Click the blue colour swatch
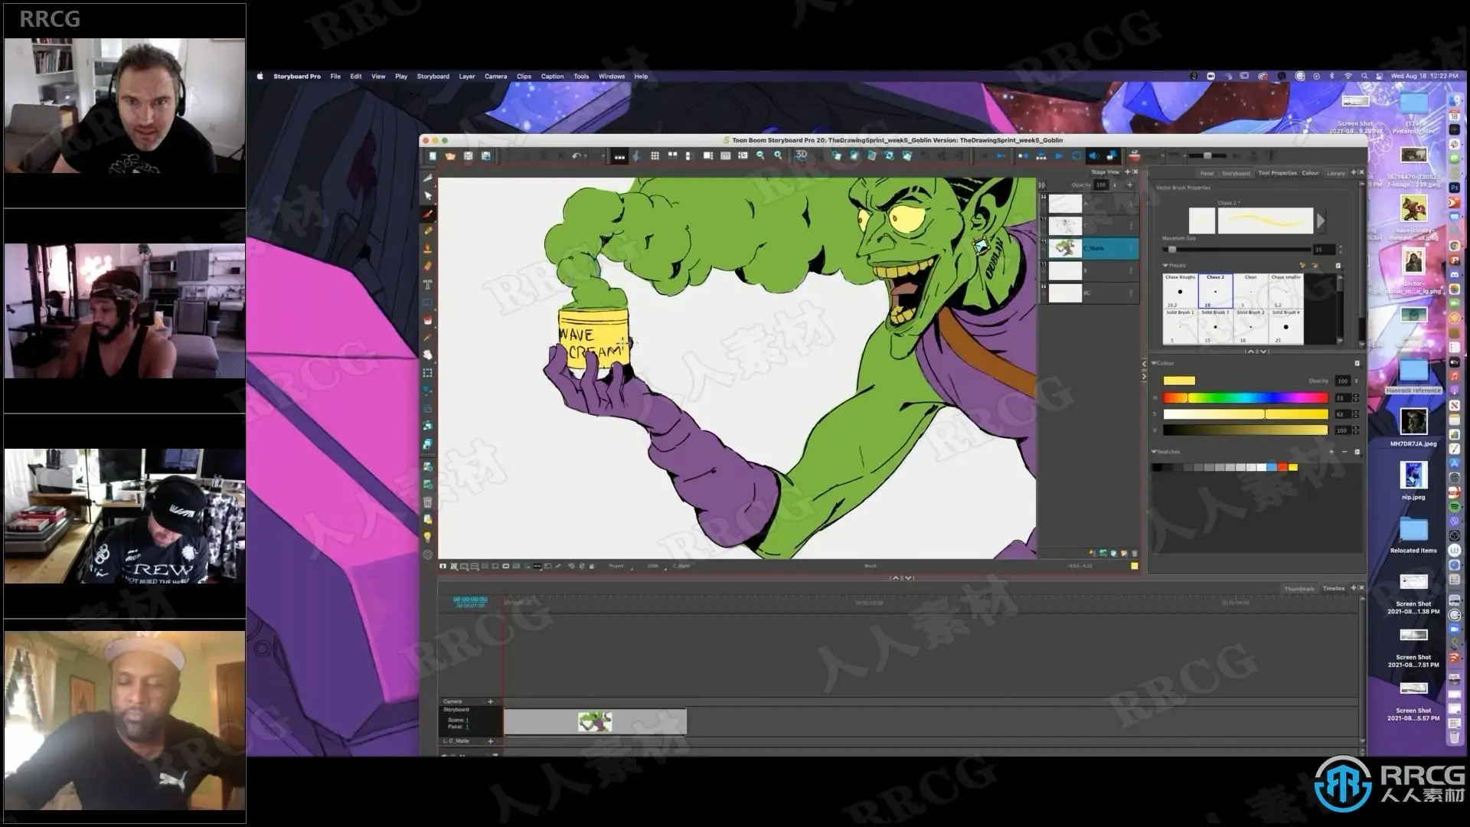1470x827 pixels. (x=1272, y=467)
